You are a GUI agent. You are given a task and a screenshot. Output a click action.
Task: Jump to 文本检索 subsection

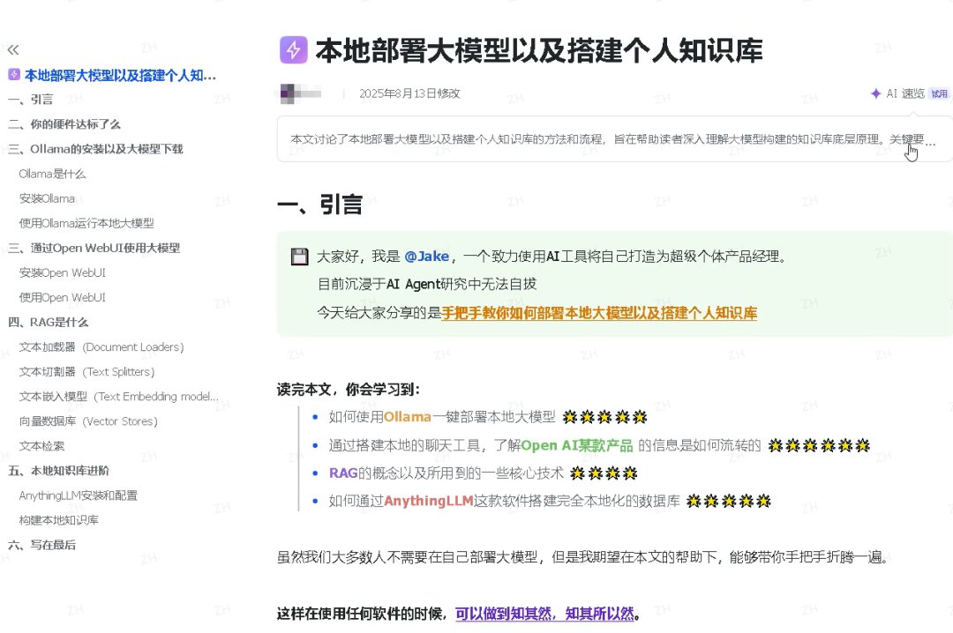41,446
